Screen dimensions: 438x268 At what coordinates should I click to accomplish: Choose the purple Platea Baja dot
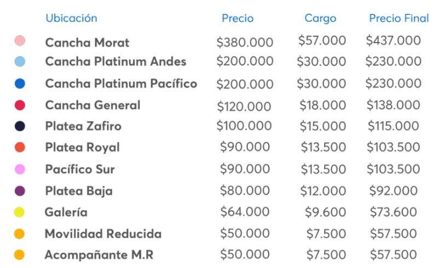20,191
